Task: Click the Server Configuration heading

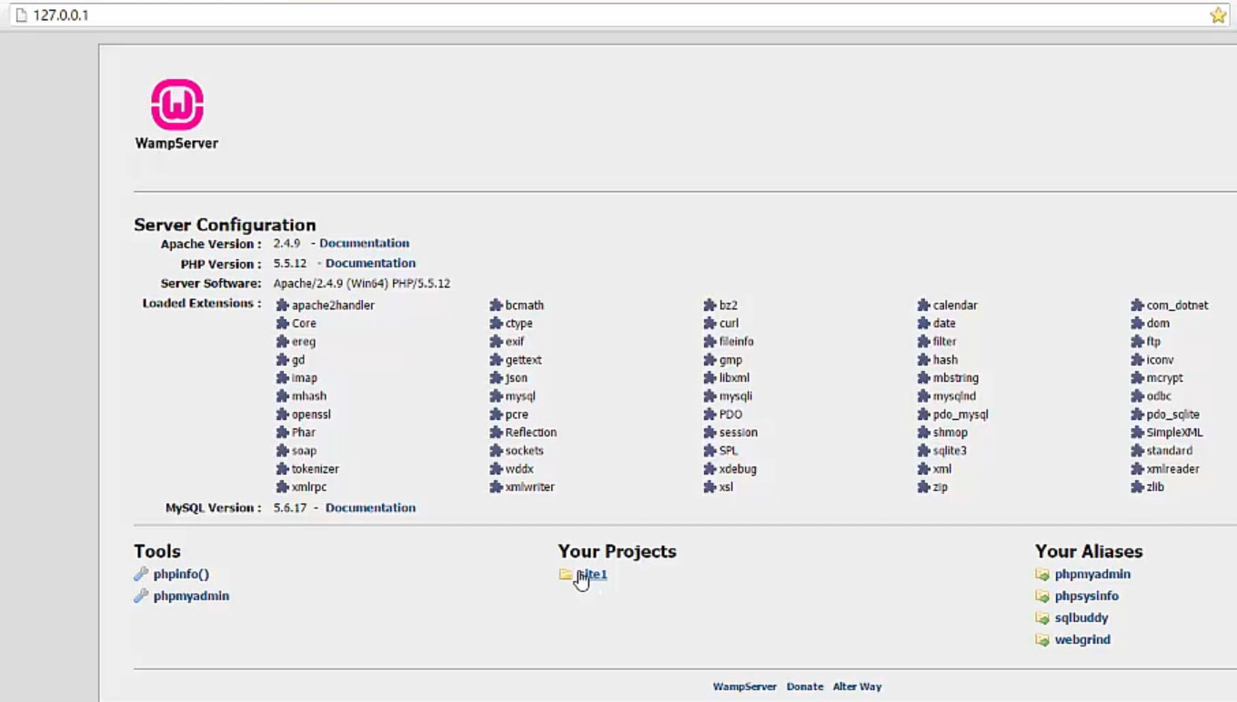Action: pos(225,225)
